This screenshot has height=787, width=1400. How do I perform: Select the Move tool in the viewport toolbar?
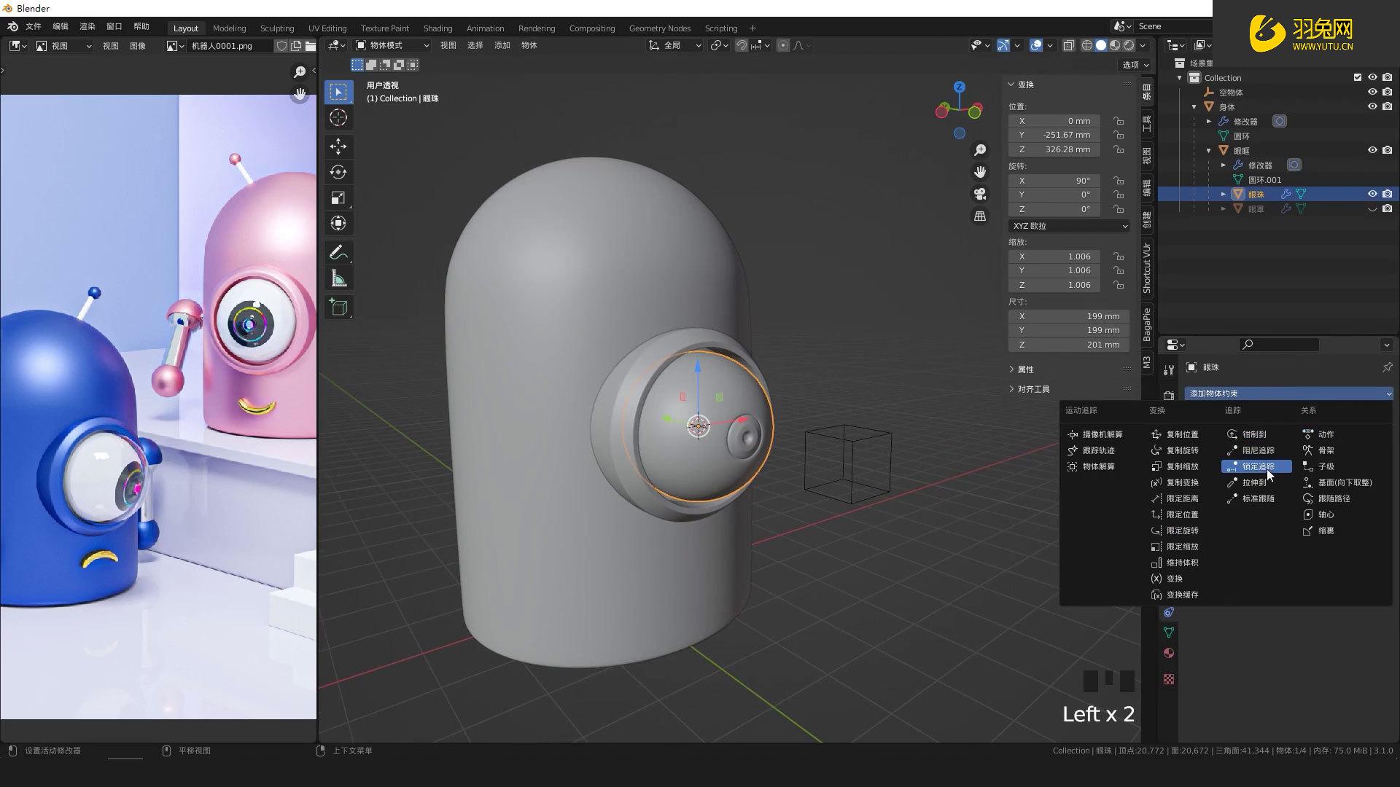click(x=338, y=146)
